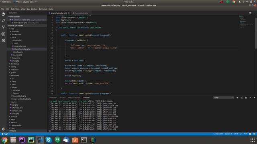
Task: Launch Google Chrome from the dock
Action: tap(4, 140)
